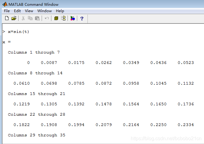Image resolution: width=204 pixels, height=144 pixels.
Task: Click the Paste clipboard icon
Action: coord(37,18)
